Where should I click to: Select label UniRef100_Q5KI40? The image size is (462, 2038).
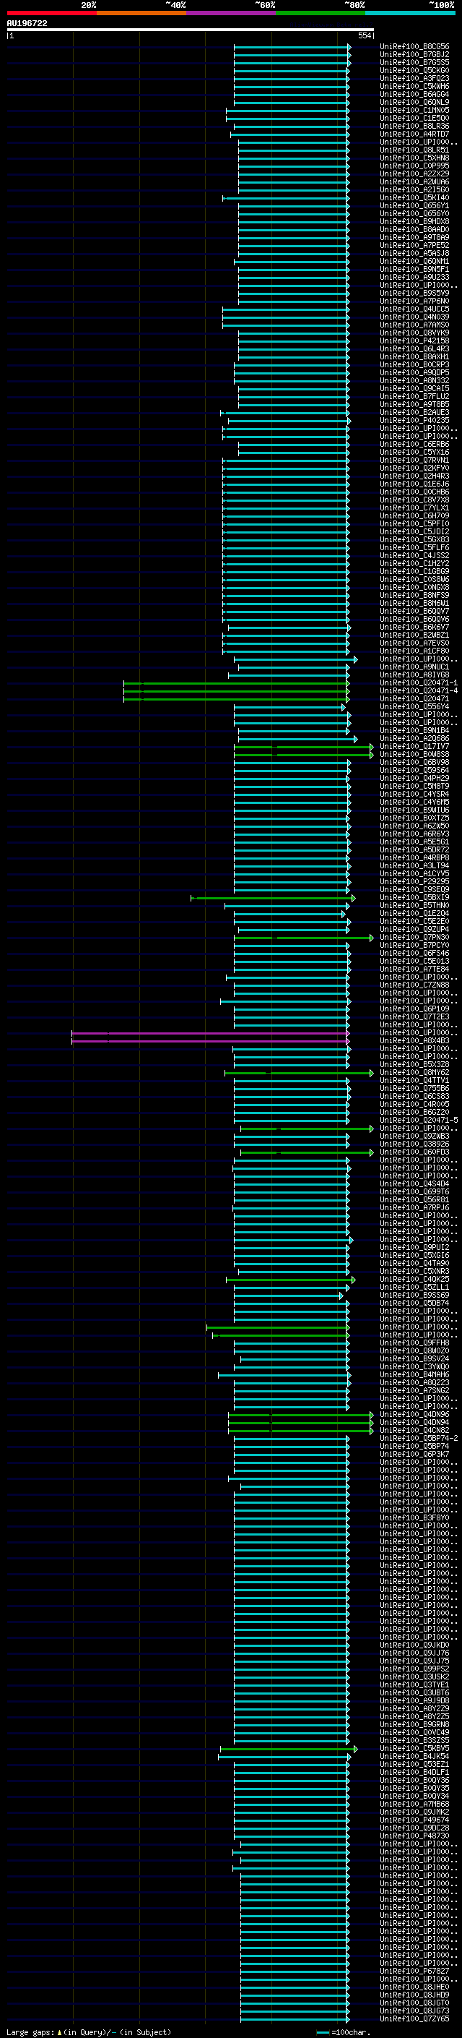414,198
